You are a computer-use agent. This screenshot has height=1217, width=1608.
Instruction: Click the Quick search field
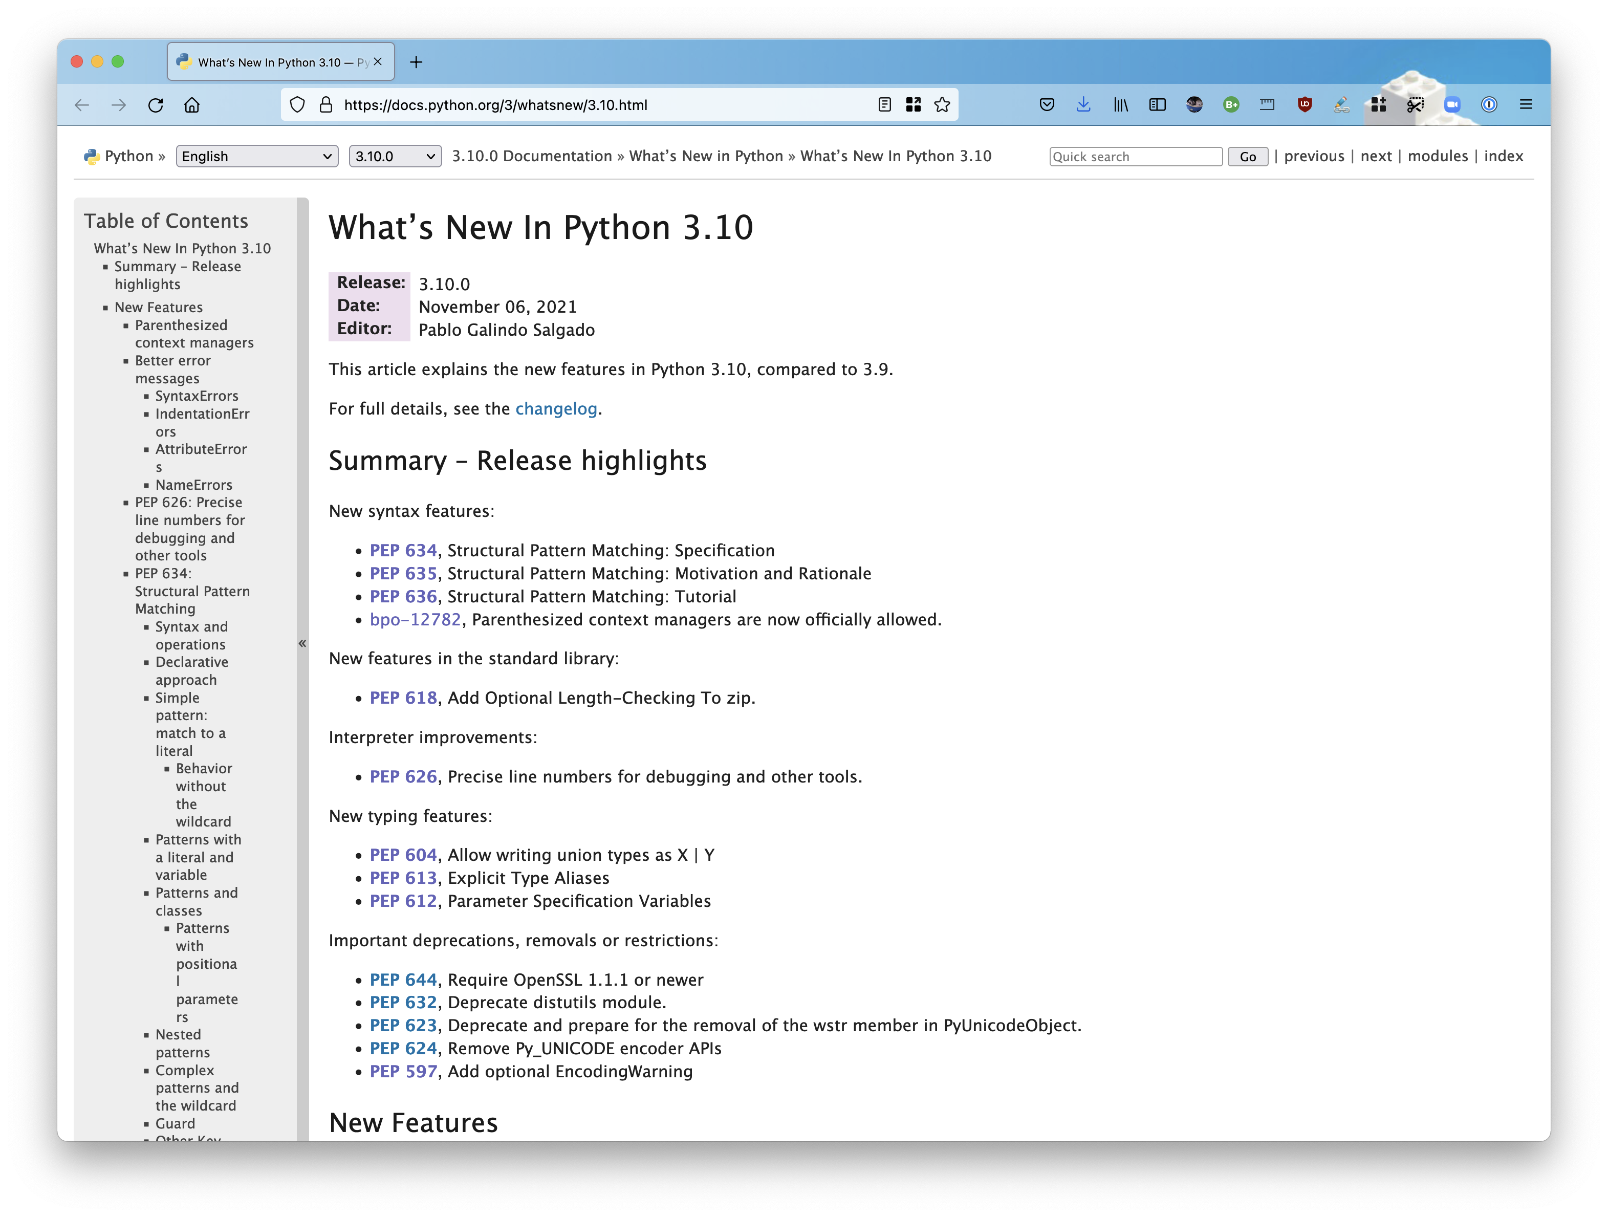1136,156
